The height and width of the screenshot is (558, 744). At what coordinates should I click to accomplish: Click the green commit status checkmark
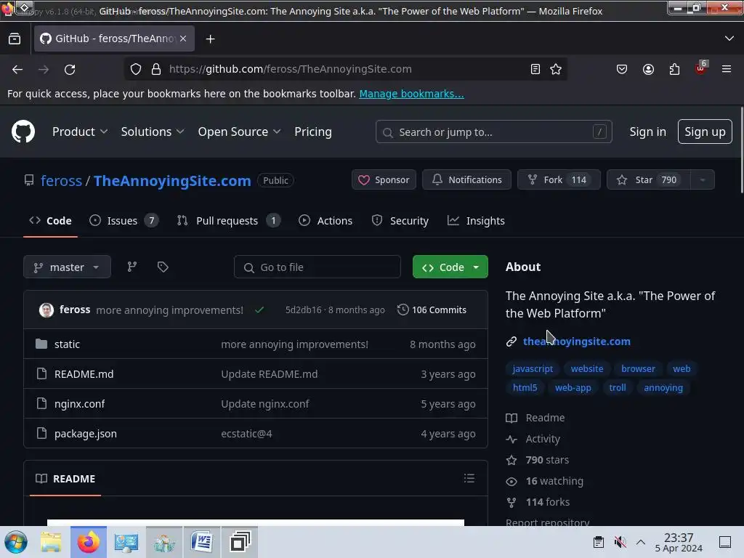coord(259,310)
